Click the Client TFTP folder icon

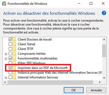click(15, 49)
